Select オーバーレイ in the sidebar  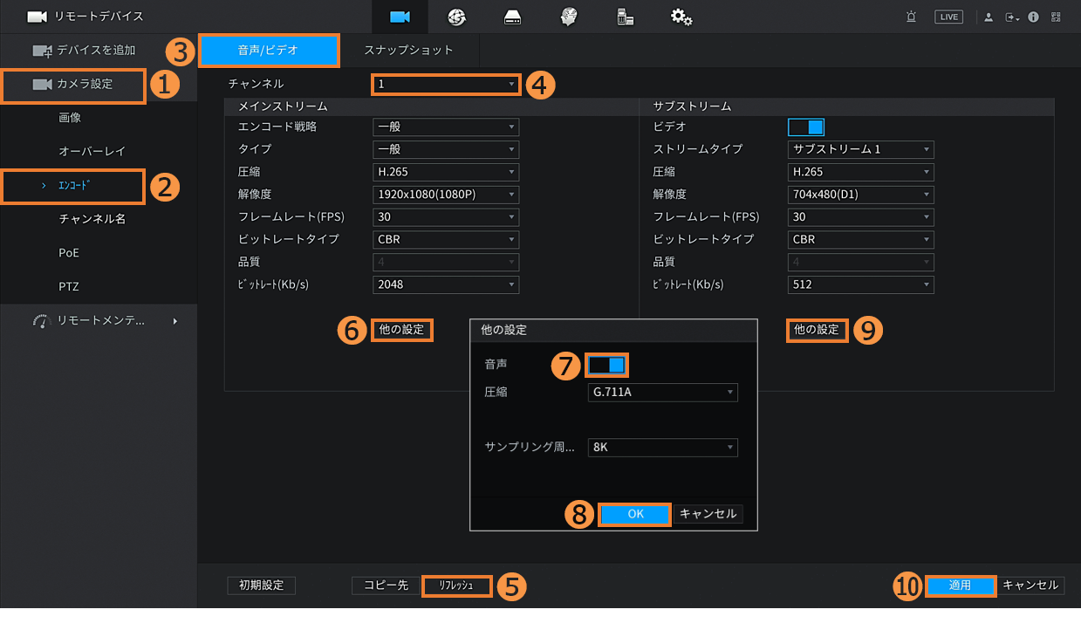92,151
